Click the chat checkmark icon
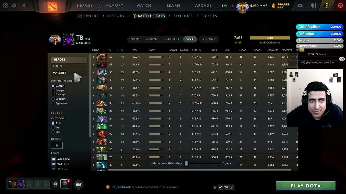Image resolution: width=346 pixels, height=194 pixels. tap(220, 187)
